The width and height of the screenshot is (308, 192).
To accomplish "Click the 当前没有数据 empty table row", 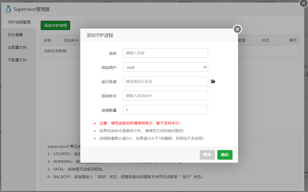I will tap(55, 51).
